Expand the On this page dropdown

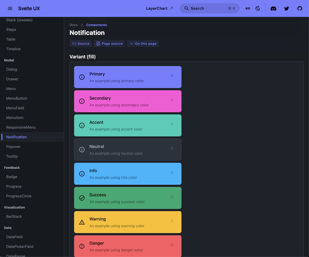143,44
